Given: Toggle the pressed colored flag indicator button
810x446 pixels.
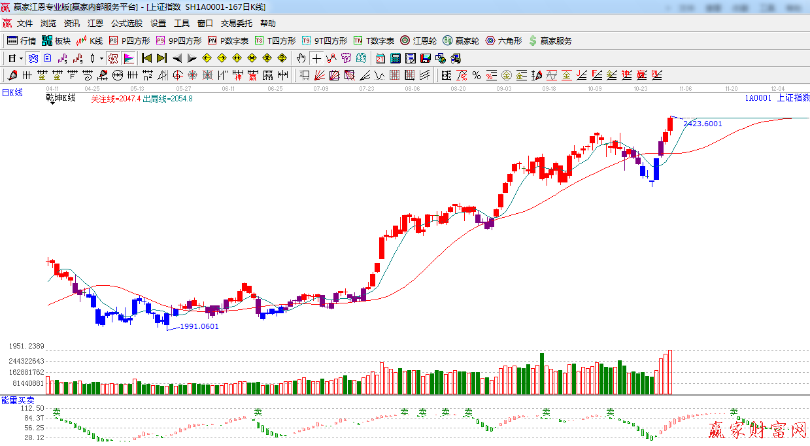Looking at the screenshot, I should 129,58.
